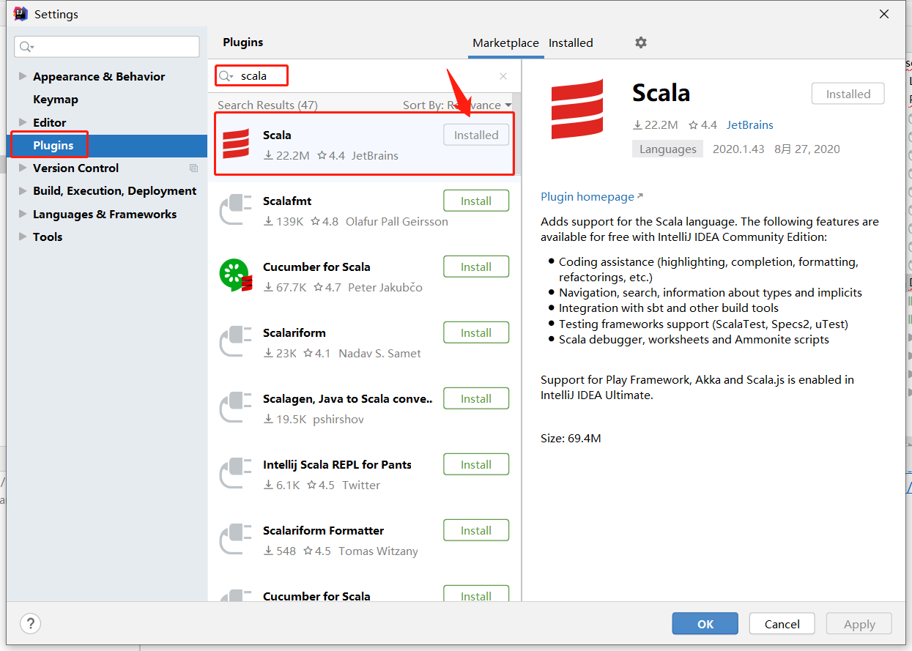Expand Build, Execution, Deployment node
Screen dimensions: 912x651
[22, 190]
